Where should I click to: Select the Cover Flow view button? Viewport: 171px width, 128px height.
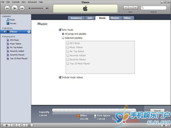135,8
